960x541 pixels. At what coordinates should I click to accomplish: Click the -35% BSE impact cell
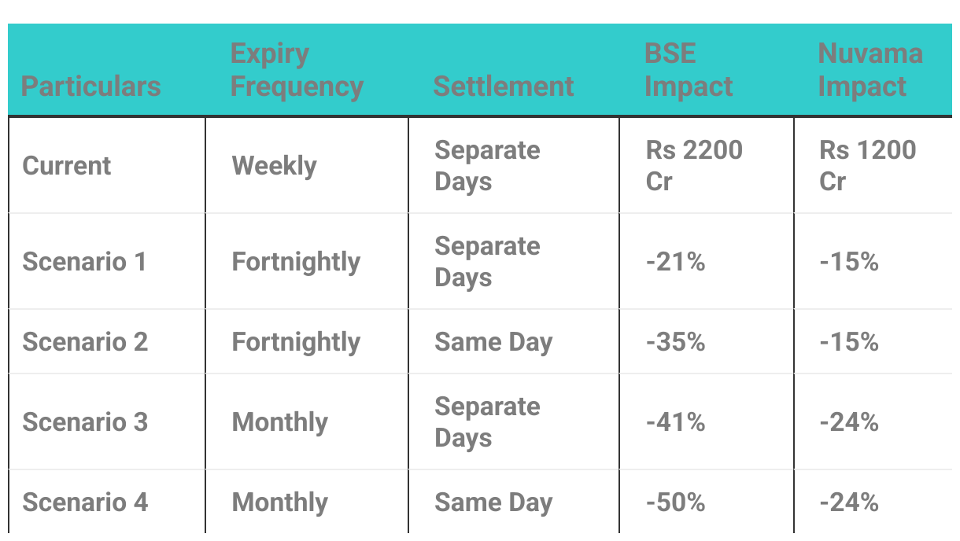pos(675,342)
